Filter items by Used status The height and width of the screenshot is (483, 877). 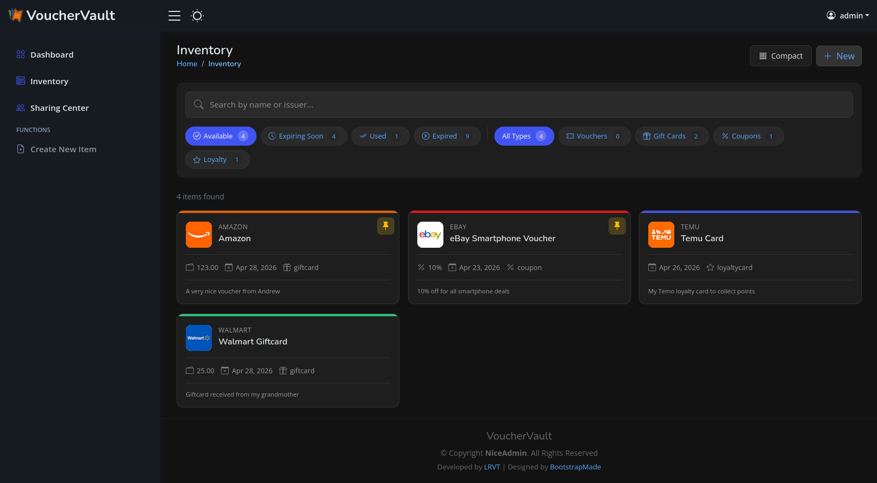[x=380, y=136]
